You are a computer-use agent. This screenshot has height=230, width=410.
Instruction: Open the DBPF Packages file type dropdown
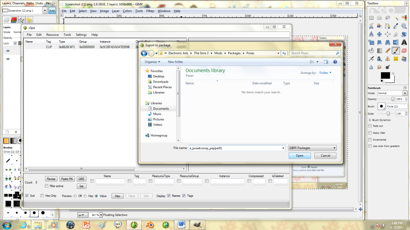coord(312,148)
